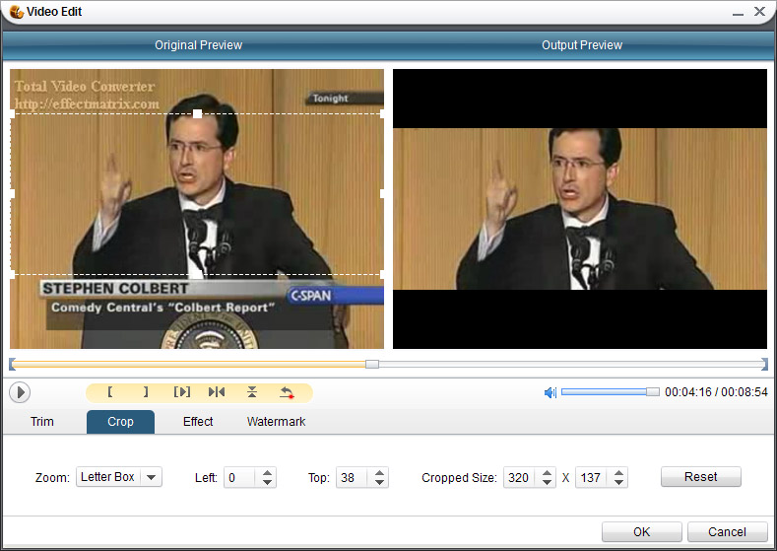Image resolution: width=777 pixels, height=551 pixels.
Task: Confirm with the OK button
Action: point(642,532)
